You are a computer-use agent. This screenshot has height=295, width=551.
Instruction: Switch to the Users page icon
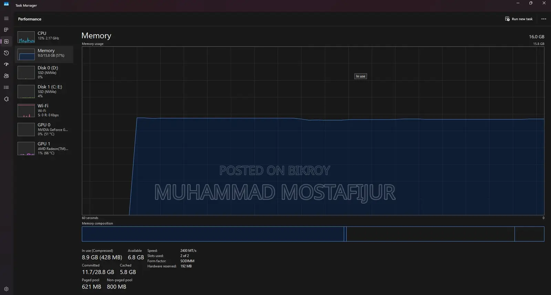(6, 76)
